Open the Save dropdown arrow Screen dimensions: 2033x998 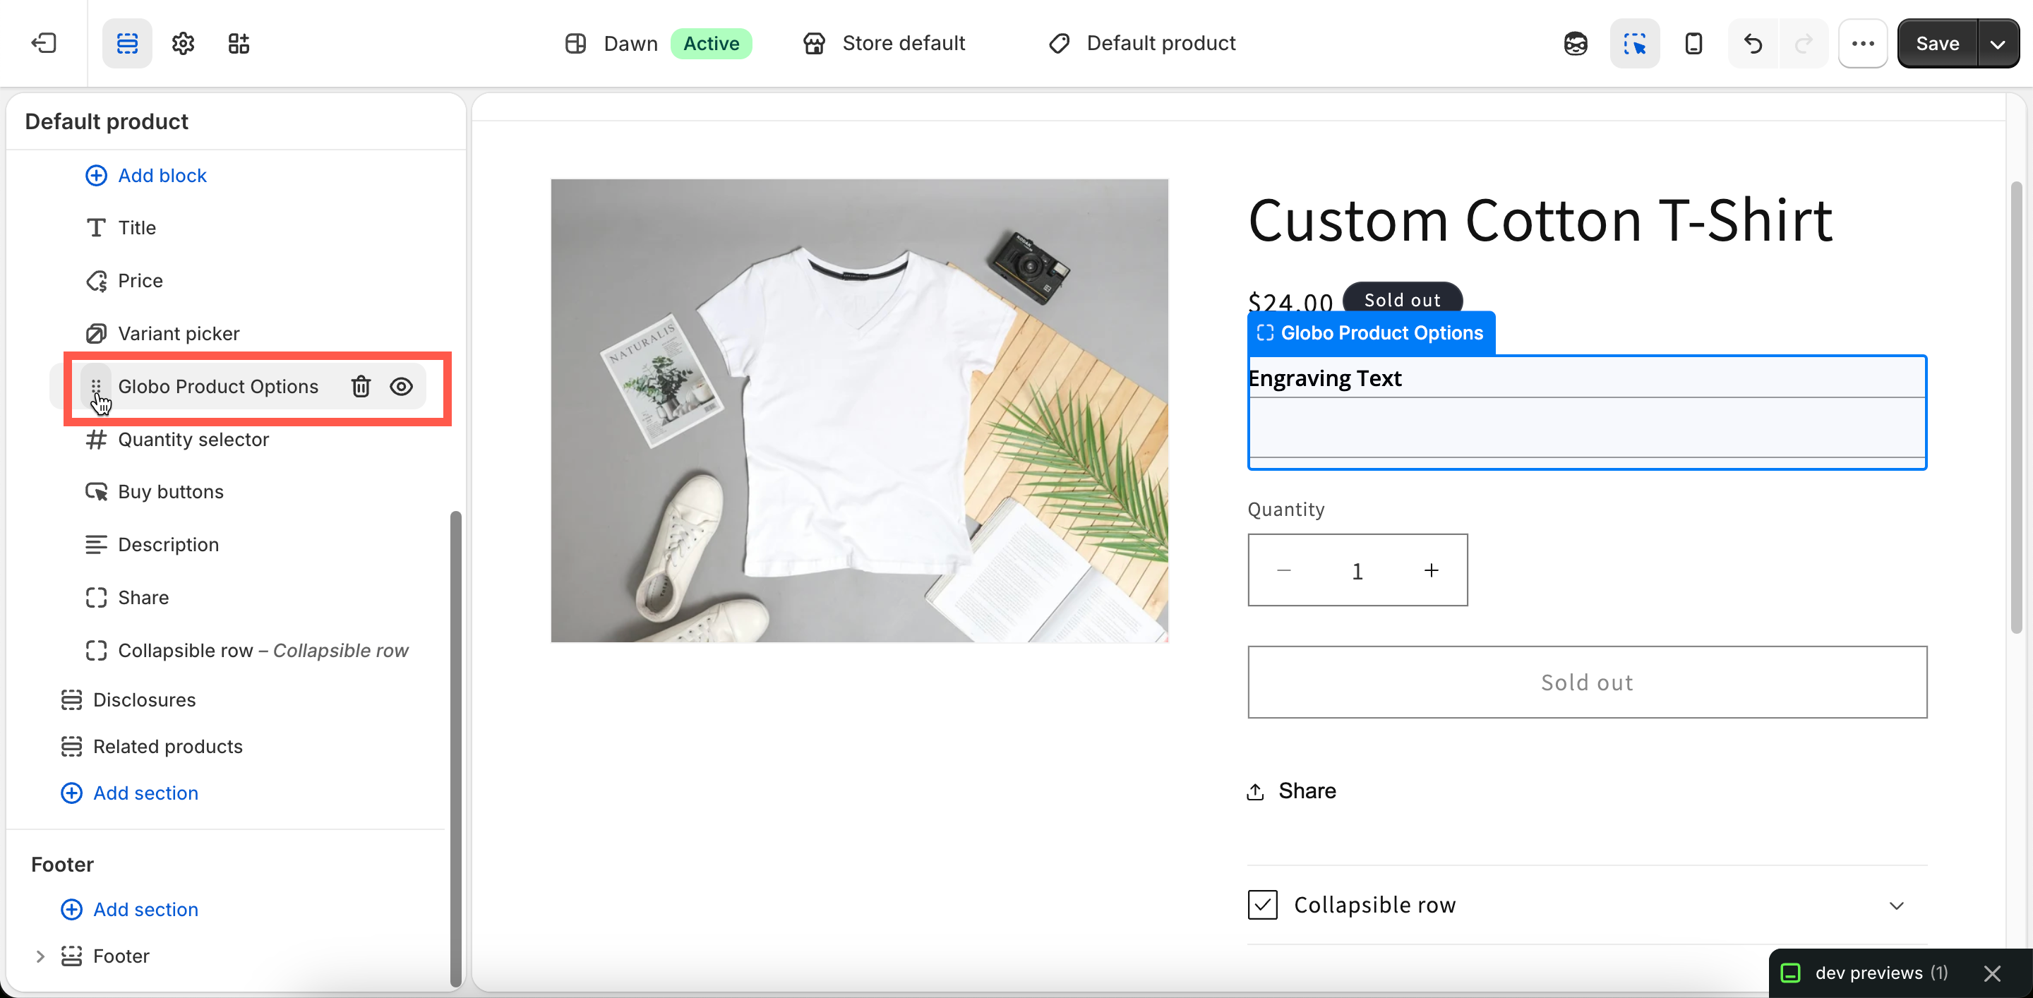coord(1998,43)
